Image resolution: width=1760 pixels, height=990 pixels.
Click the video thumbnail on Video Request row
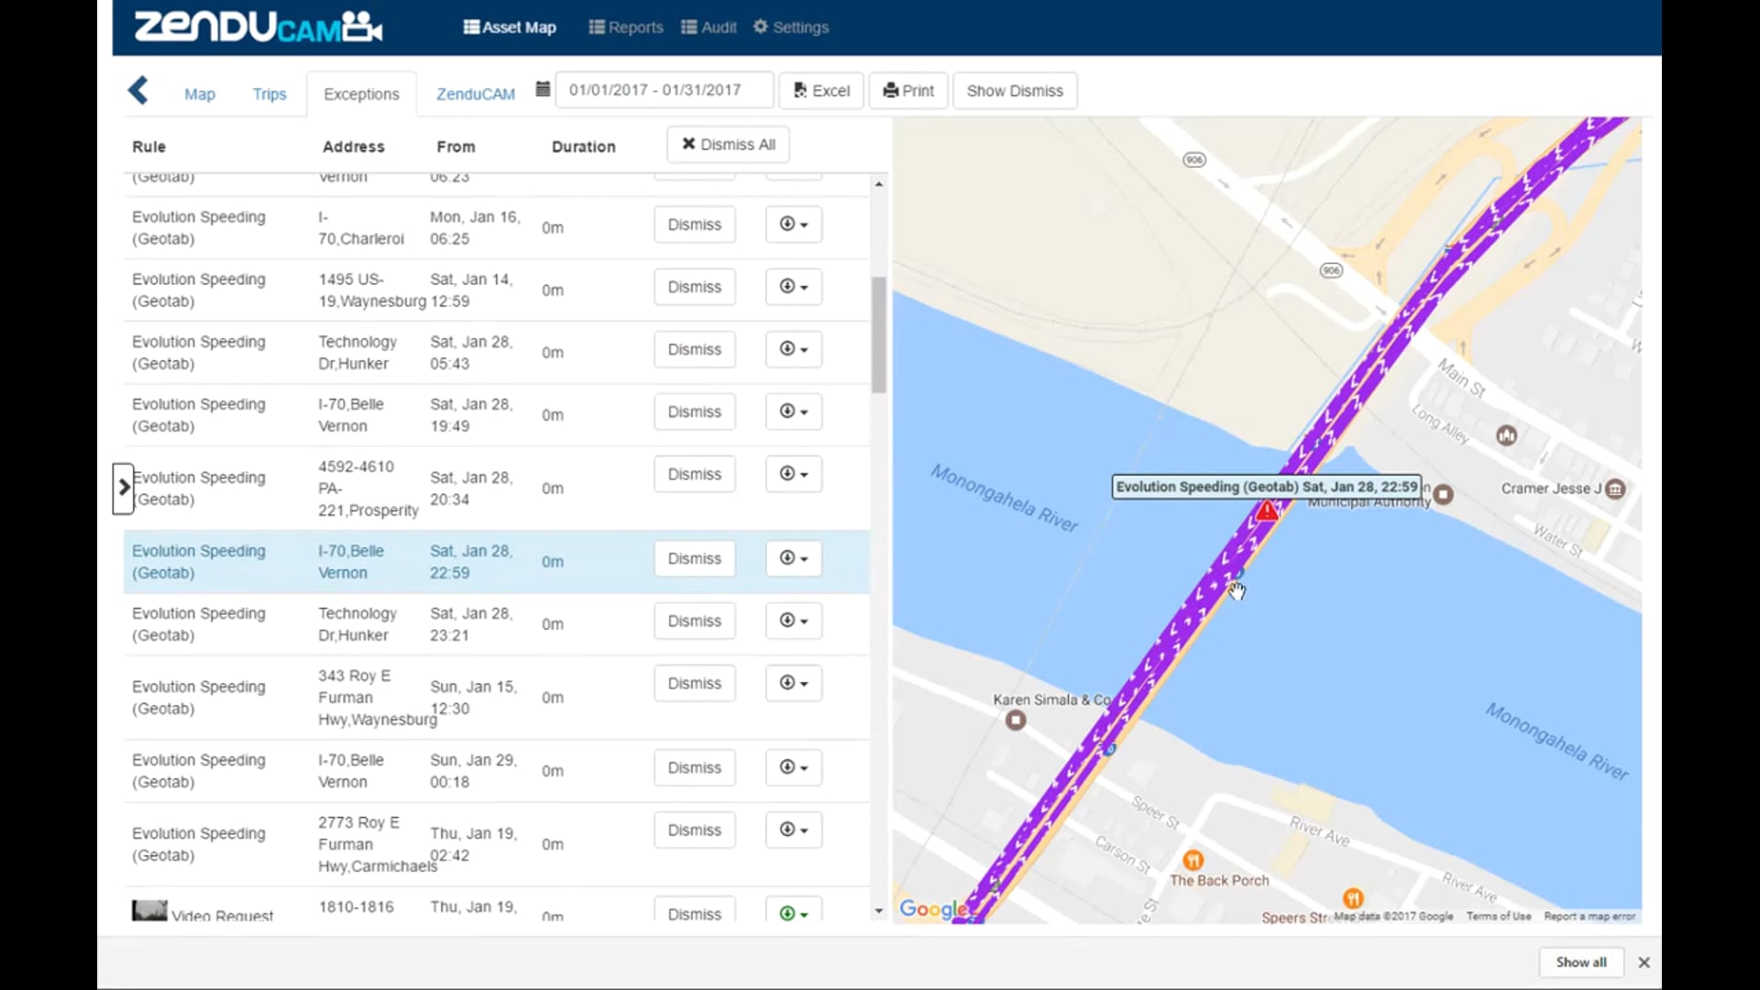coord(149,910)
